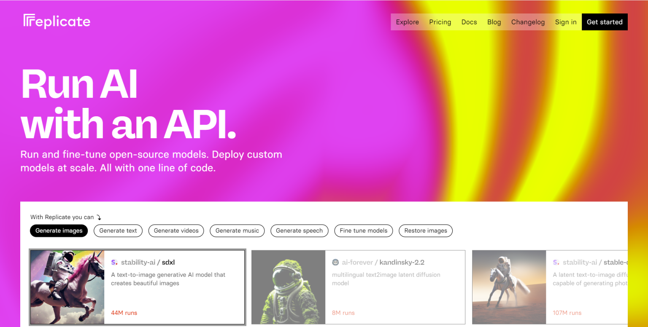Open the astronaut on unicorn sdxl thumbnail
Image resolution: width=648 pixels, height=327 pixels.
click(67, 287)
